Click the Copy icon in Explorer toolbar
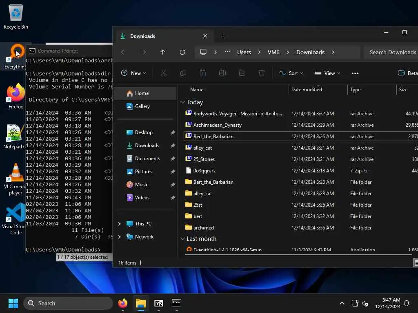Image resolution: width=418 pixels, height=313 pixels. tap(183, 73)
